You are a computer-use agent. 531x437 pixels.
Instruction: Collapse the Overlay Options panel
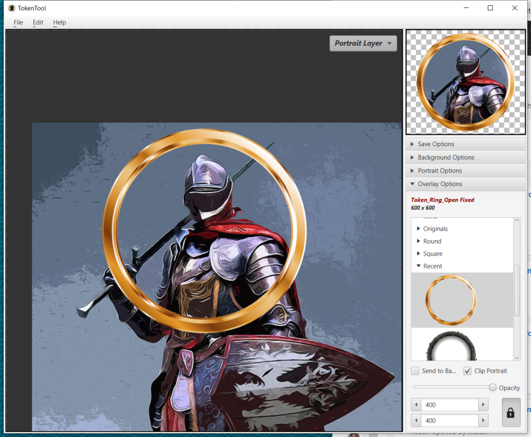click(x=440, y=184)
